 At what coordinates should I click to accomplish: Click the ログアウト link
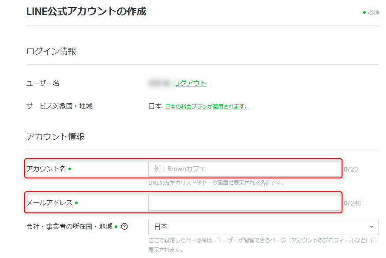(x=190, y=83)
